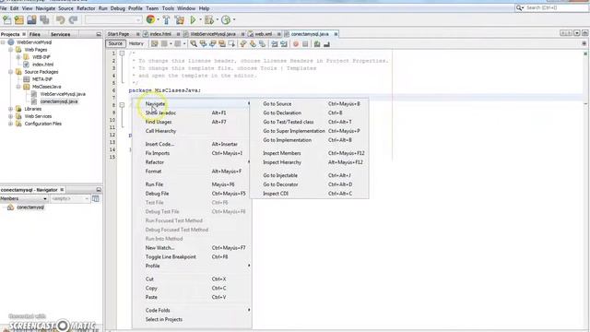Screen dimensions: 590x332
Task: Click the Last Edit icon in editor toolbar
Action: click(x=154, y=44)
